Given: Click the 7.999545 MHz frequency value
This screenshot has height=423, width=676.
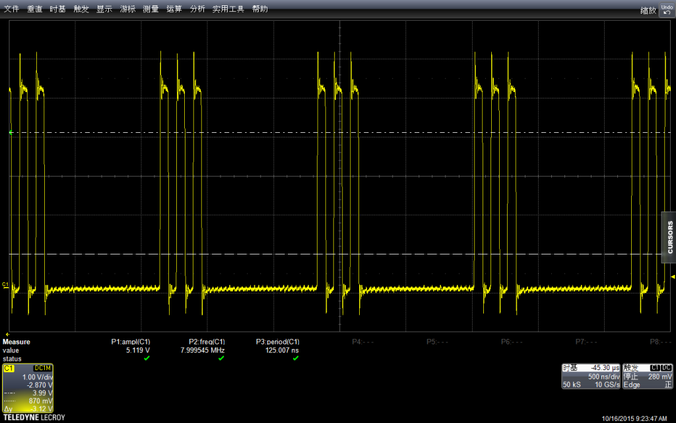Looking at the screenshot, I should coord(203,350).
